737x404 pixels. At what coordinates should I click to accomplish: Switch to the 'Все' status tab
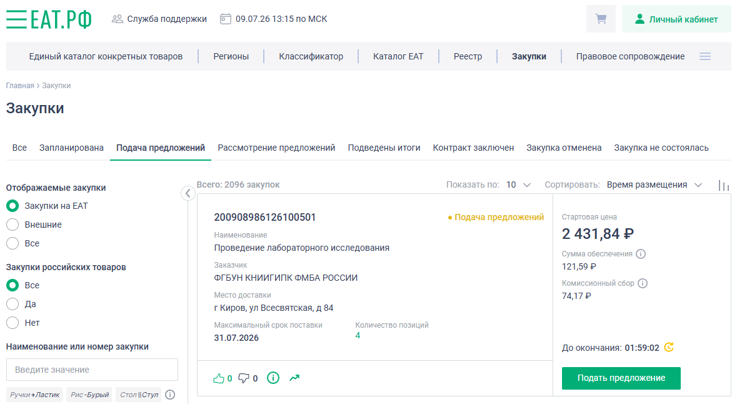tap(19, 148)
